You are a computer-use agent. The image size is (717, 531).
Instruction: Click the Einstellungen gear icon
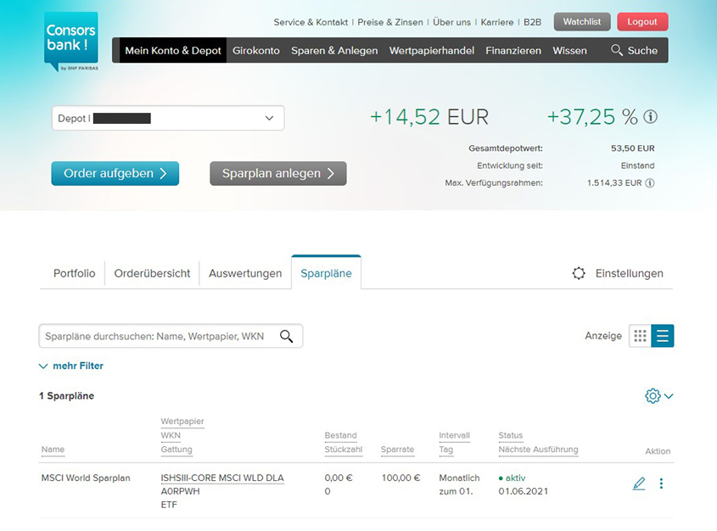click(579, 273)
